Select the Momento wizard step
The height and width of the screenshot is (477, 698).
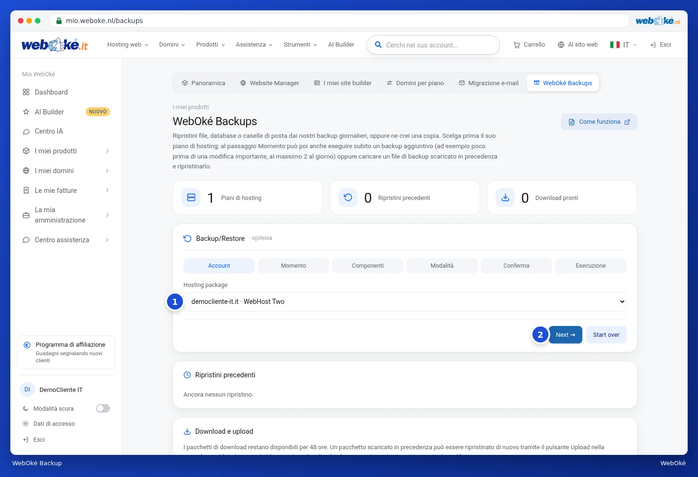coord(293,266)
